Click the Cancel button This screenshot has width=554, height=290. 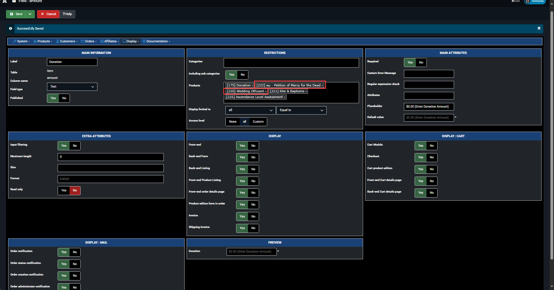point(48,14)
